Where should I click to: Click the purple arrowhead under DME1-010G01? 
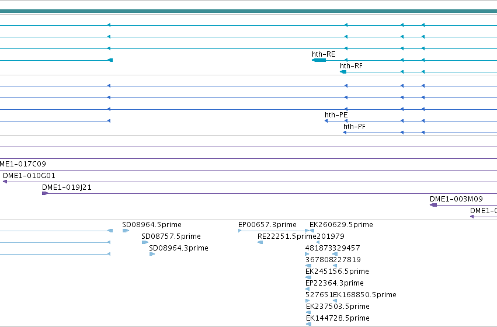point(5,182)
